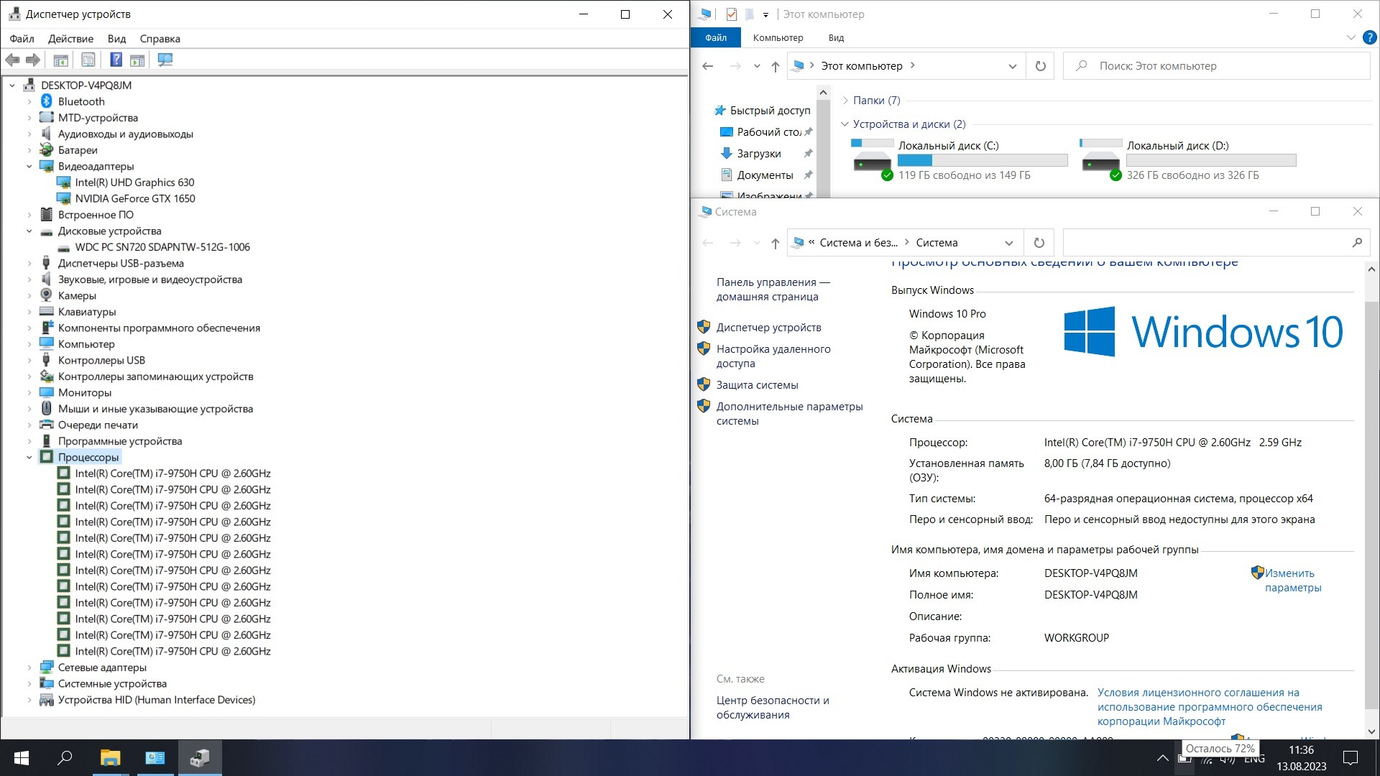Screen dimensions: 1380x776
Task: Open recent locations dropdown in Explorer
Action: point(757,66)
